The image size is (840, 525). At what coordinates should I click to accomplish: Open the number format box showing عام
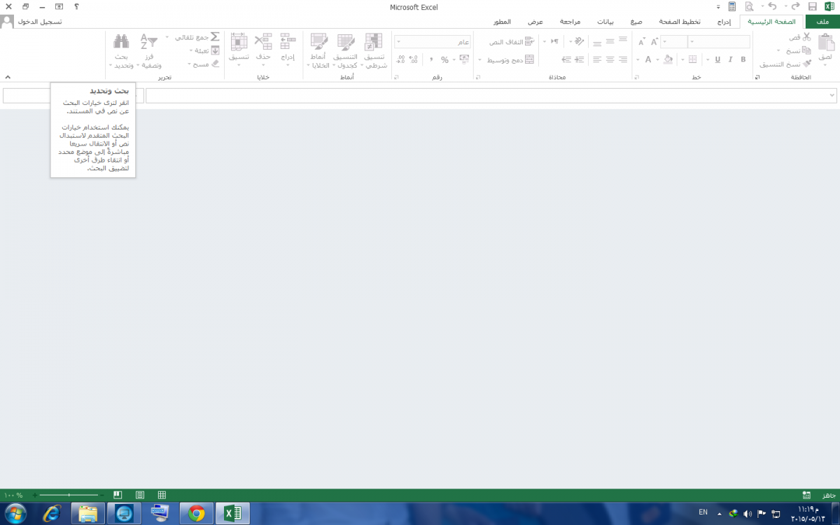click(x=432, y=42)
